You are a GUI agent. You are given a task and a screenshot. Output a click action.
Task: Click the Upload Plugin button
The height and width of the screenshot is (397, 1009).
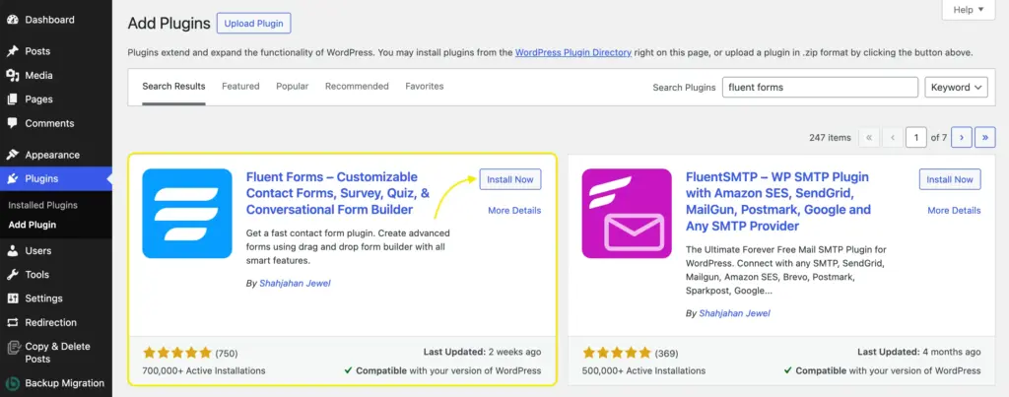pos(253,24)
